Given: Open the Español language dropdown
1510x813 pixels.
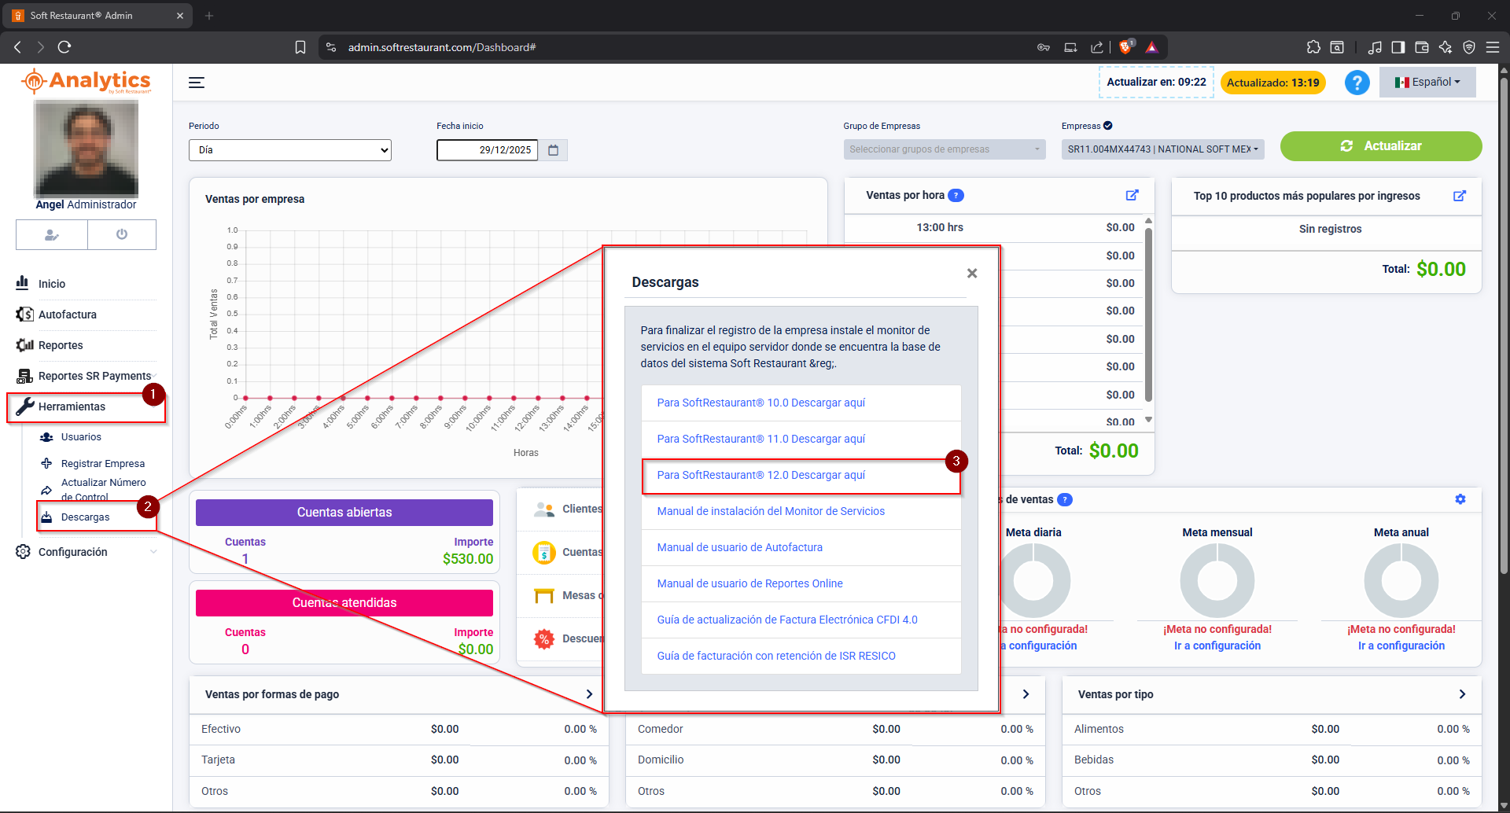Looking at the screenshot, I should pyautogui.click(x=1427, y=82).
